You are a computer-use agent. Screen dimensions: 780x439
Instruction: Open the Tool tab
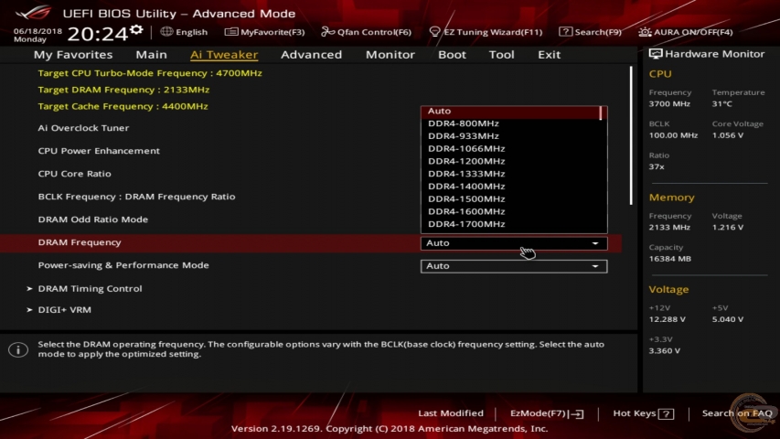click(x=501, y=54)
